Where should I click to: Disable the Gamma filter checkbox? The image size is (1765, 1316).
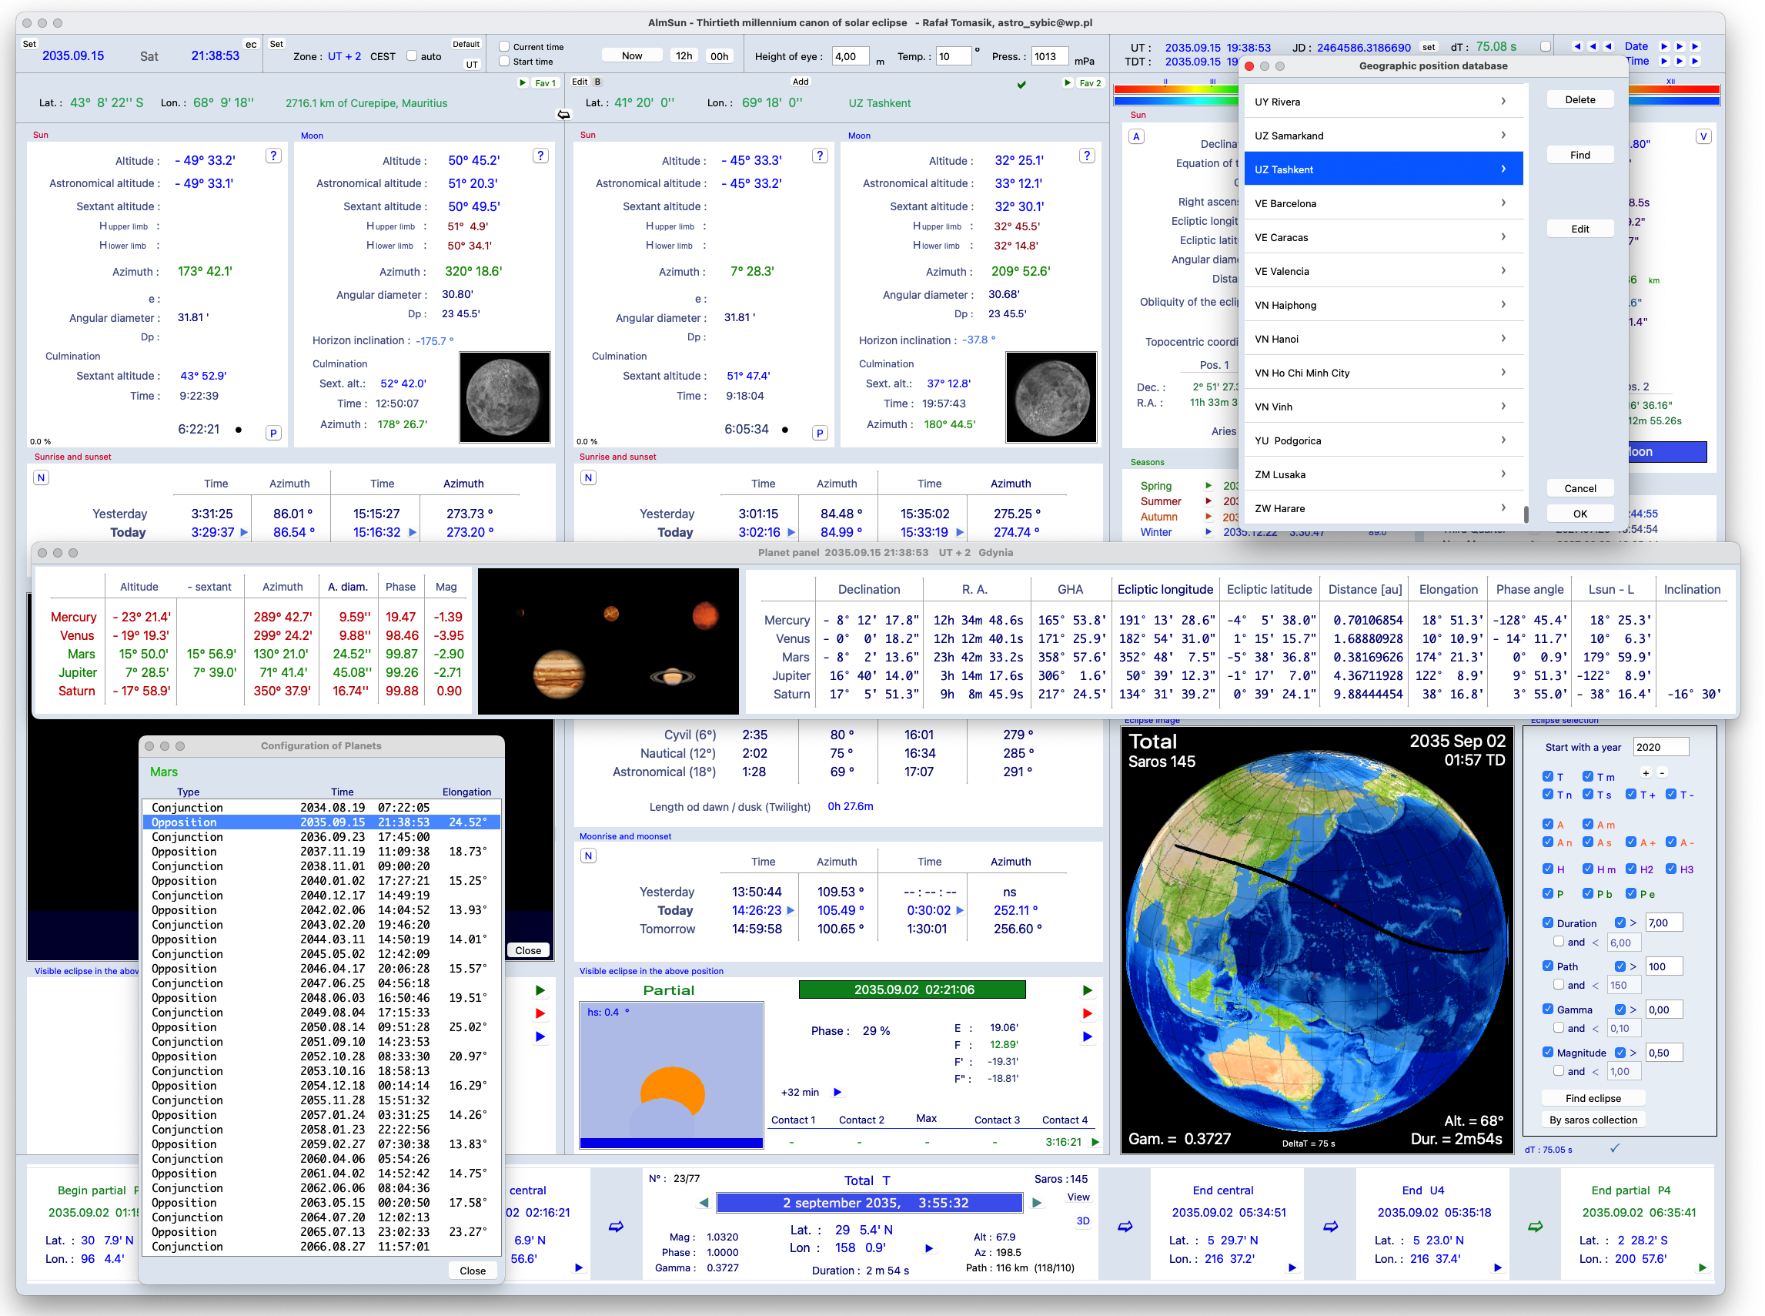(x=1548, y=1010)
